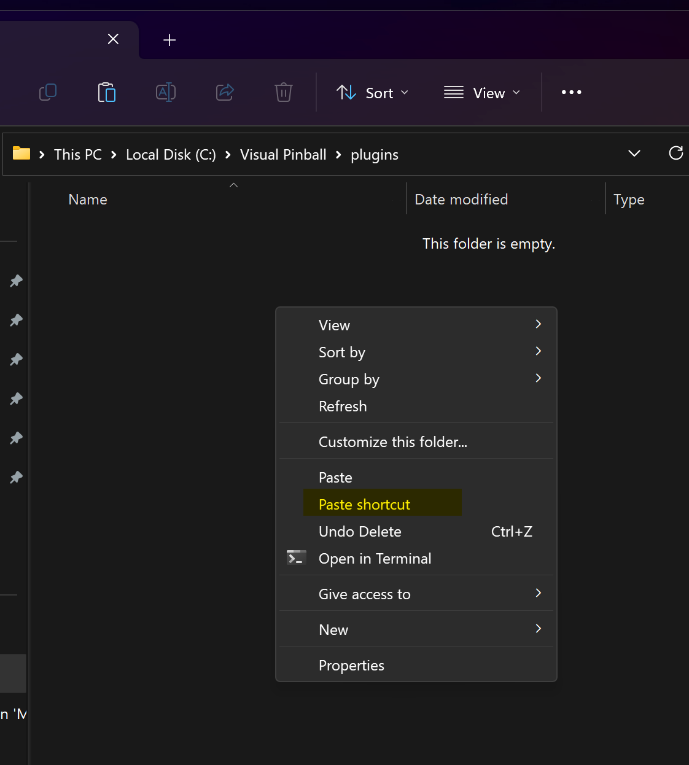Click the Paste icon in the toolbar
Image resolution: width=689 pixels, height=765 pixels.
[106, 92]
